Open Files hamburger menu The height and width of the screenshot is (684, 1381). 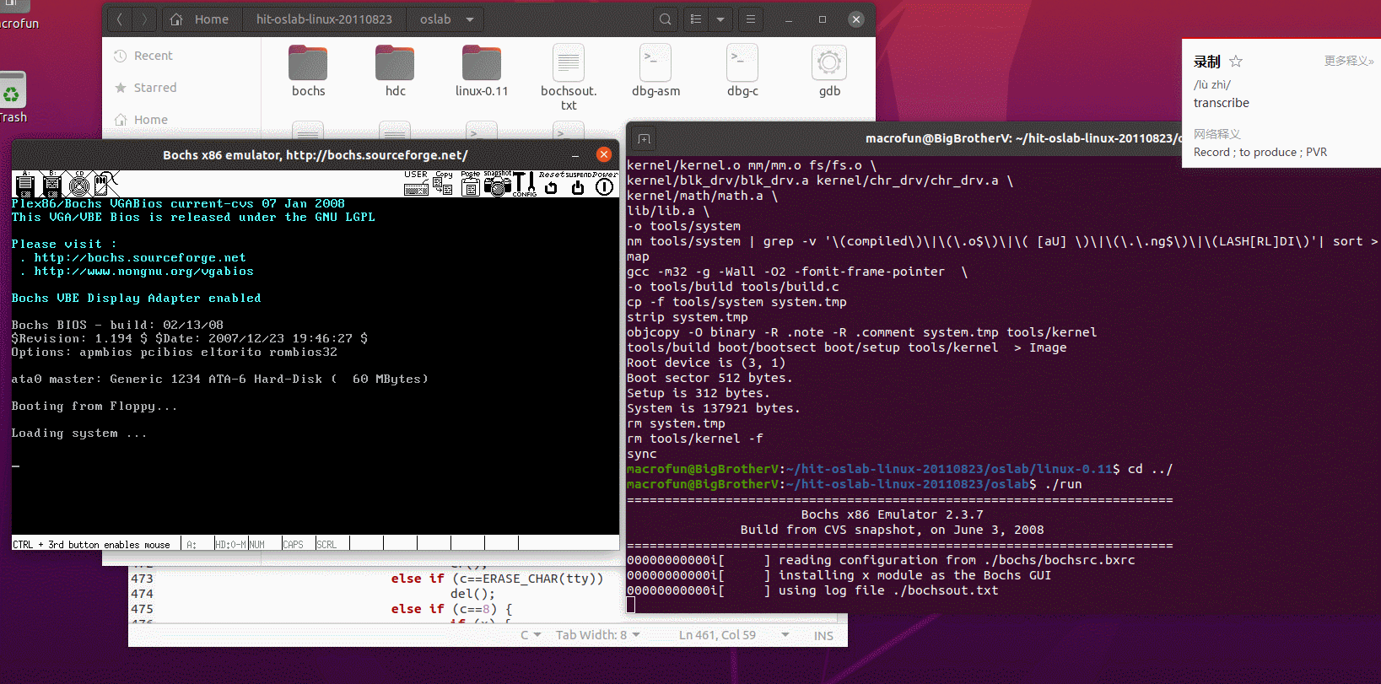click(x=750, y=19)
